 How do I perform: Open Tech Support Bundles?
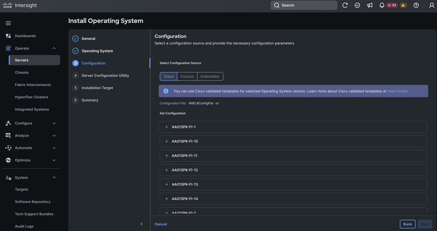[34, 214]
